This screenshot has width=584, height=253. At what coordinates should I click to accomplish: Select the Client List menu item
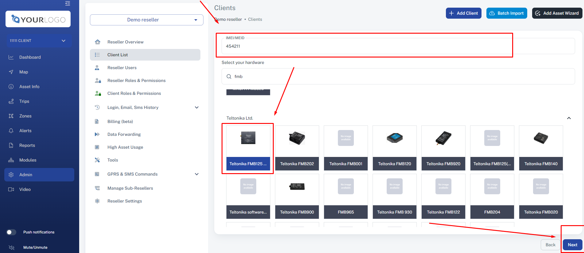(145, 55)
